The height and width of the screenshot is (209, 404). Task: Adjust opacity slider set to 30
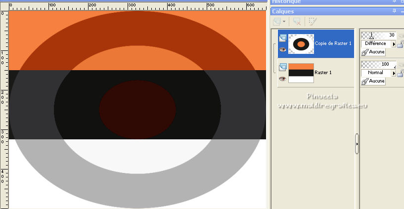(x=378, y=35)
